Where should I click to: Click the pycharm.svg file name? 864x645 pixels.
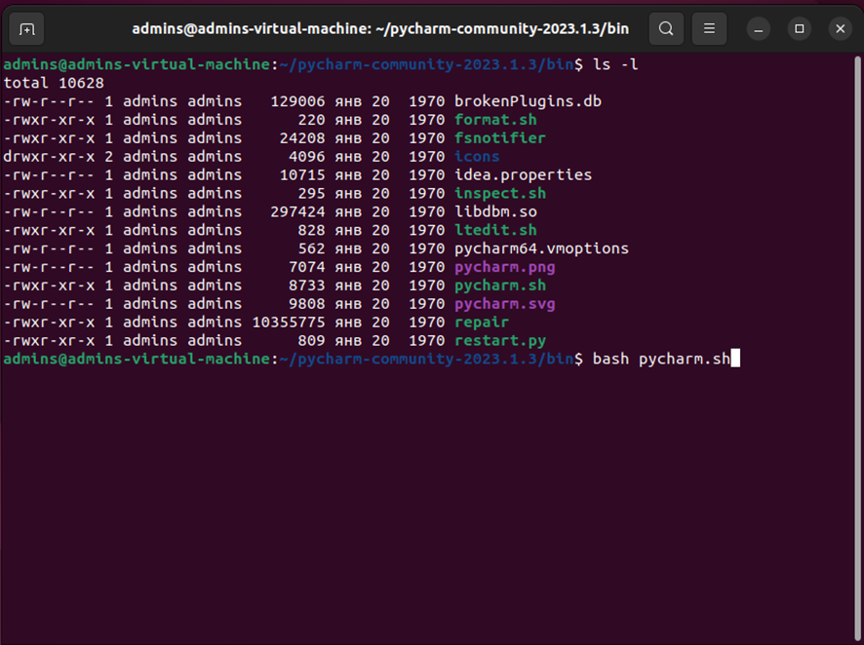coord(505,304)
